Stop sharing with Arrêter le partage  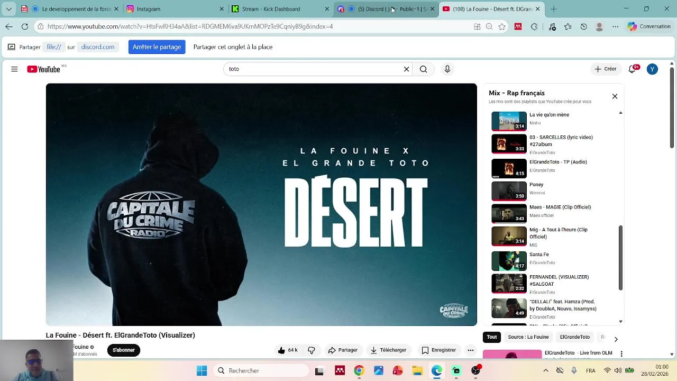tap(157, 47)
